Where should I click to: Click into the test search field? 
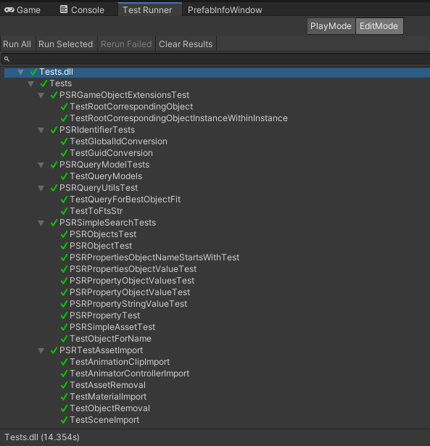216,59
